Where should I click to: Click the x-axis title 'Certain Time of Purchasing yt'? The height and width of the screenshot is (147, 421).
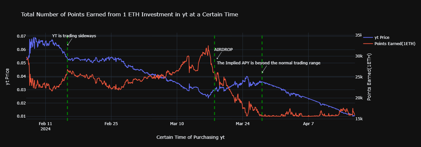(x=191, y=137)
